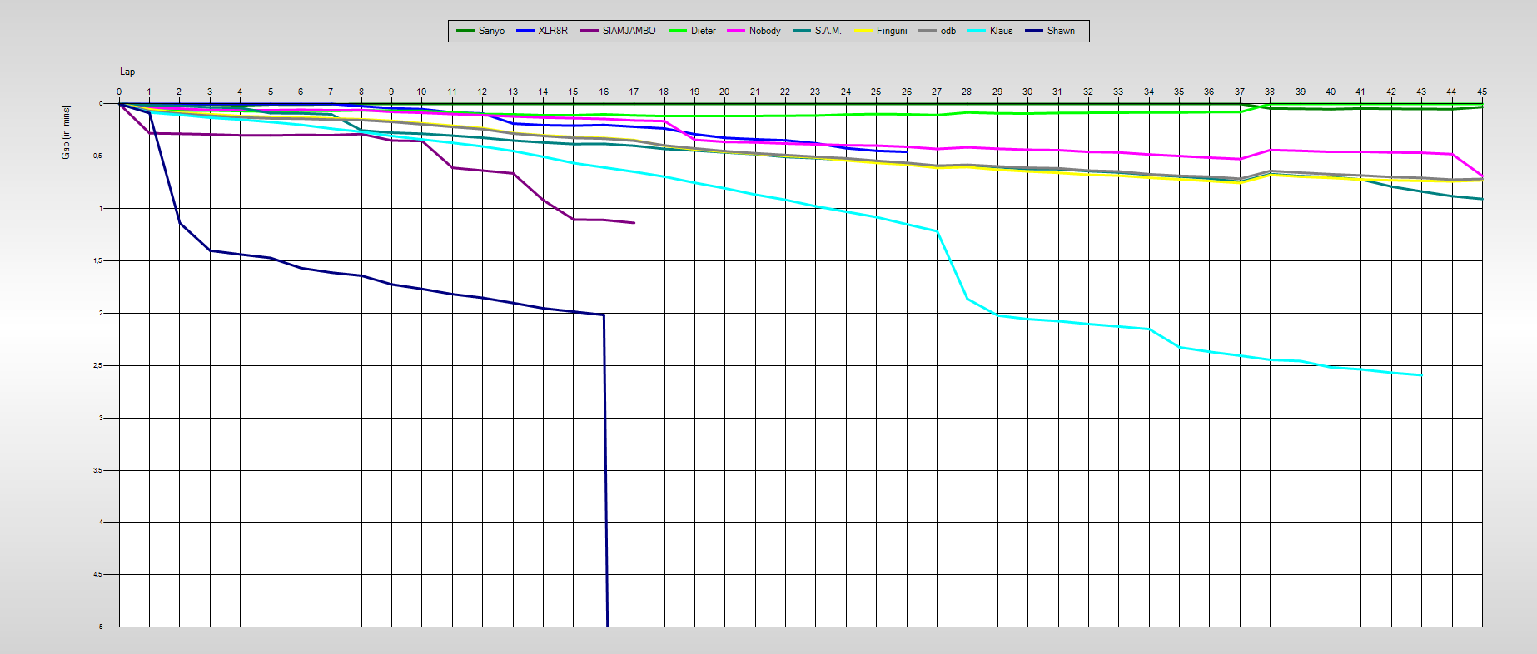1537x654 pixels.
Task: Click the "Lap" axis title
Action: pyautogui.click(x=127, y=72)
